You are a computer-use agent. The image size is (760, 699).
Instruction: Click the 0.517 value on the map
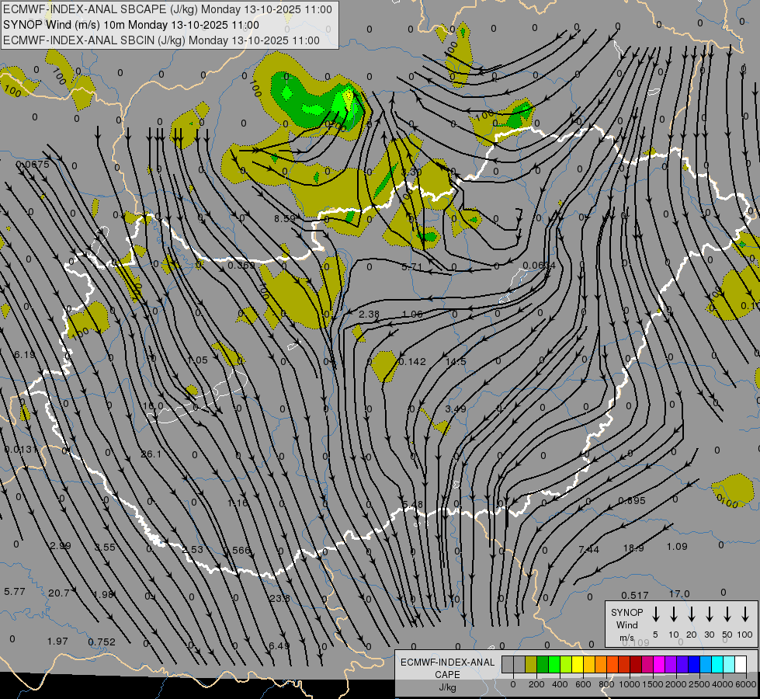[635, 595]
